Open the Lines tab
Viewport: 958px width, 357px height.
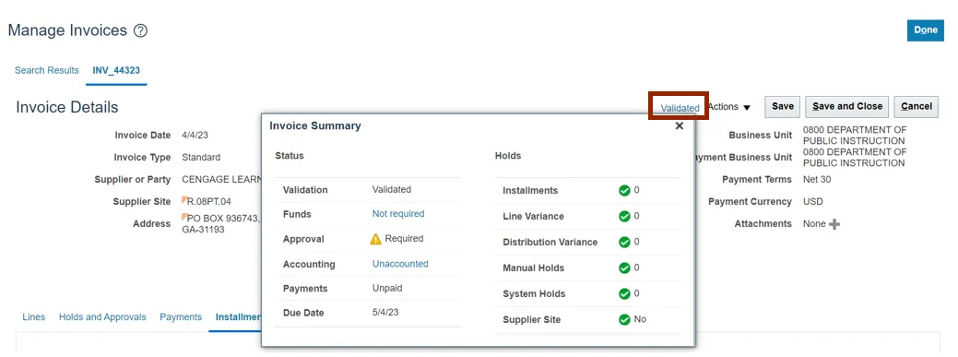point(33,317)
